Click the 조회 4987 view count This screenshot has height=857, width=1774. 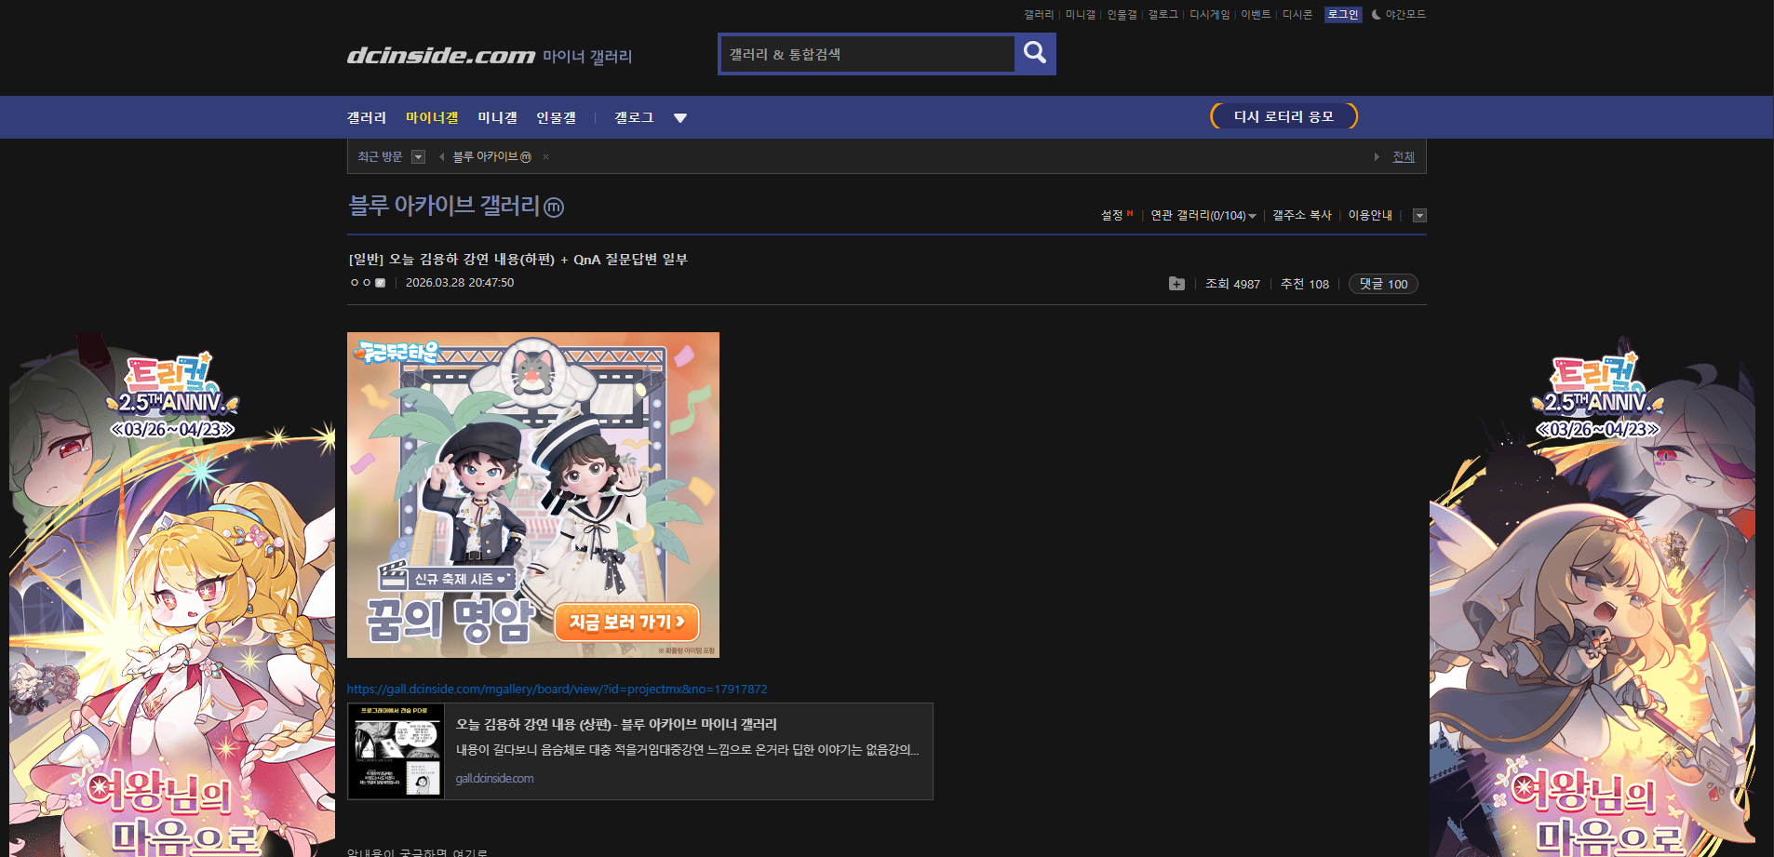coord(1232,284)
